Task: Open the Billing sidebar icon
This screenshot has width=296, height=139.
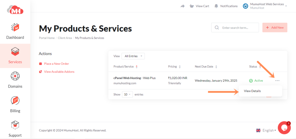Action: pos(15,101)
